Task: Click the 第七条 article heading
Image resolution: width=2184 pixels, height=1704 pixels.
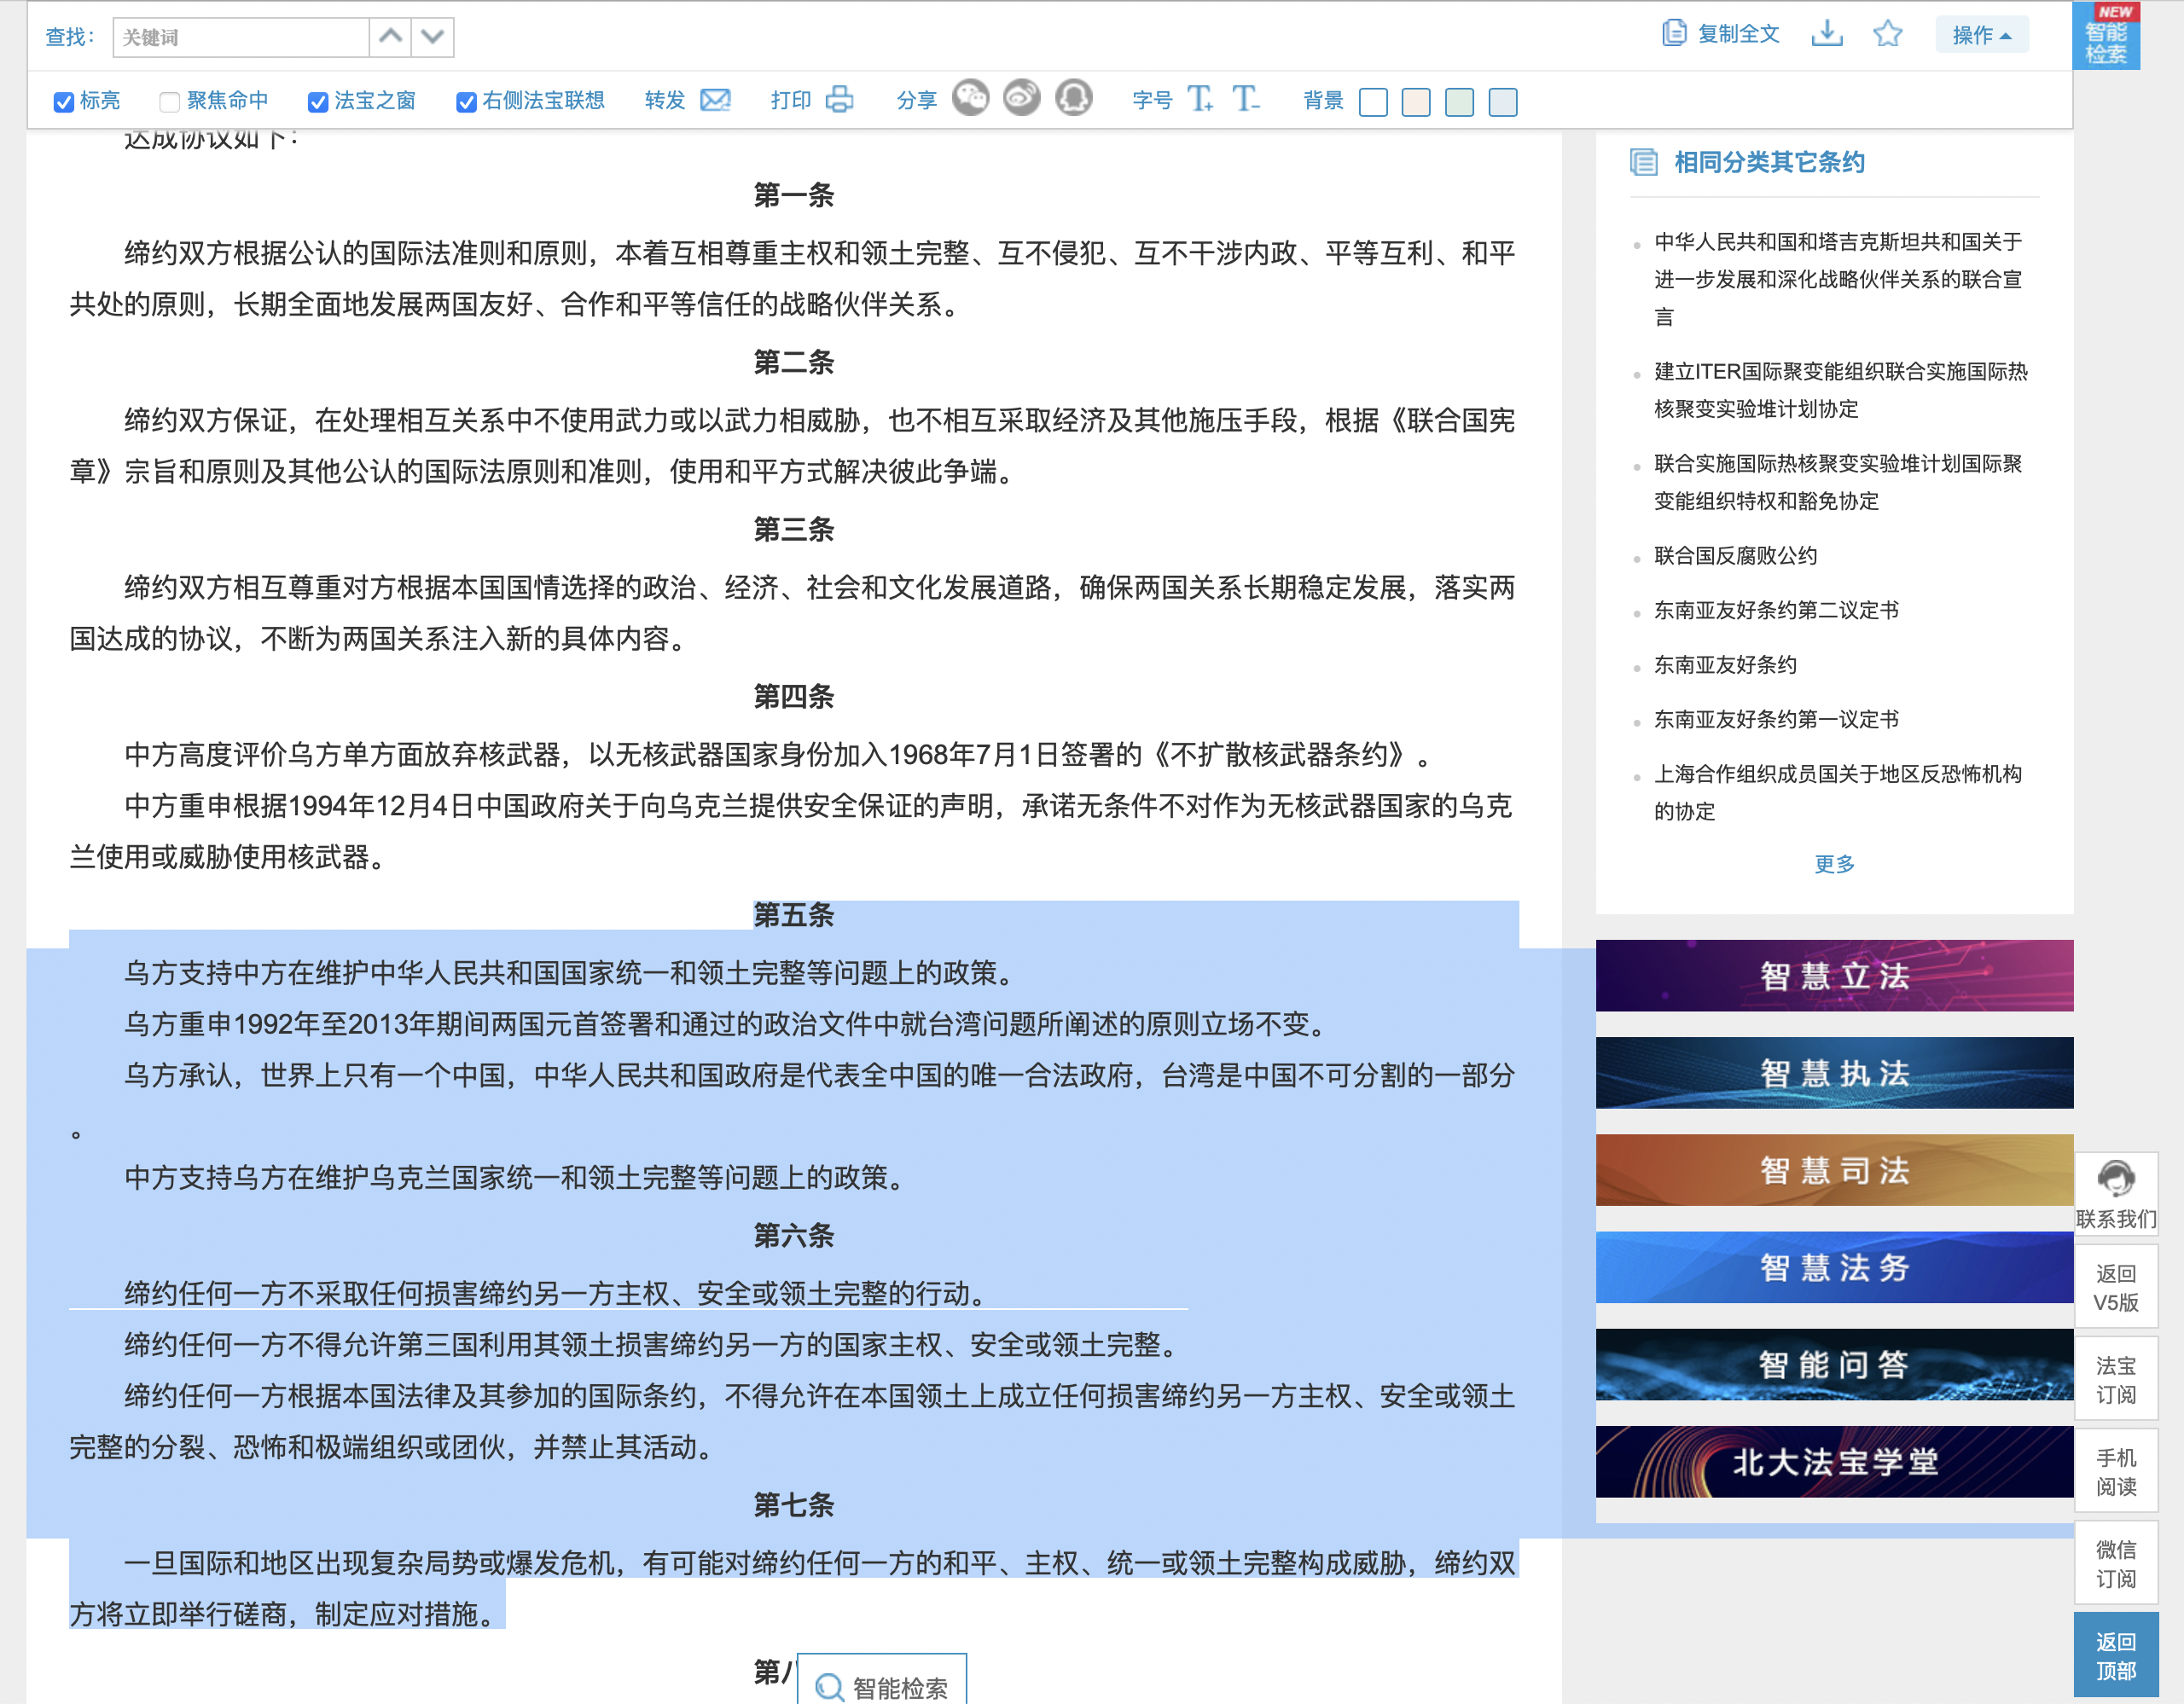Action: (x=794, y=1505)
